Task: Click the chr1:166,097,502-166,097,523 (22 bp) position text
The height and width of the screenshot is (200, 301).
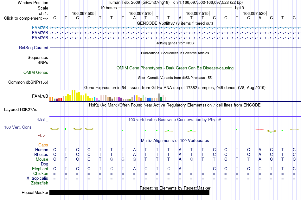Action: 208,3
